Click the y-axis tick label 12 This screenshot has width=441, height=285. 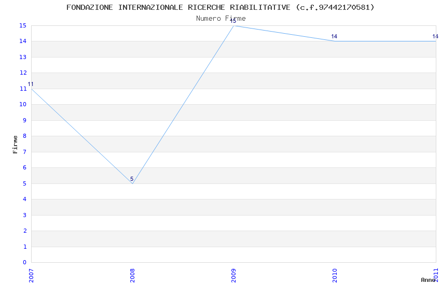[x=23, y=73]
